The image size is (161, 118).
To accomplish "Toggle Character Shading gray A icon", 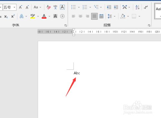I will tap(55, 16).
